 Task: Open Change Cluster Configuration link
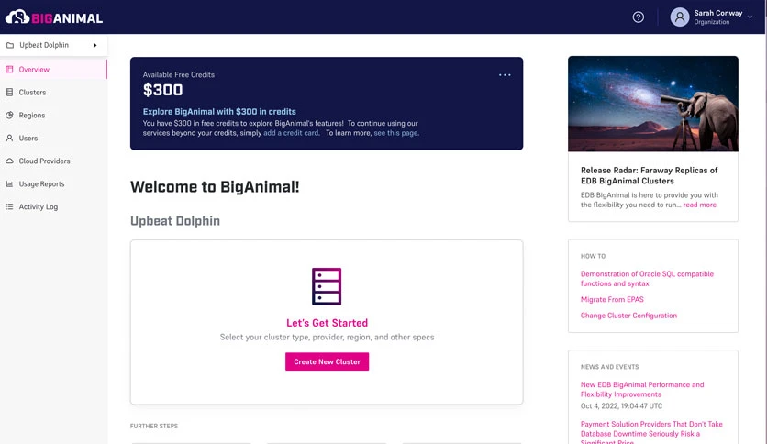pyautogui.click(x=628, y=316)
